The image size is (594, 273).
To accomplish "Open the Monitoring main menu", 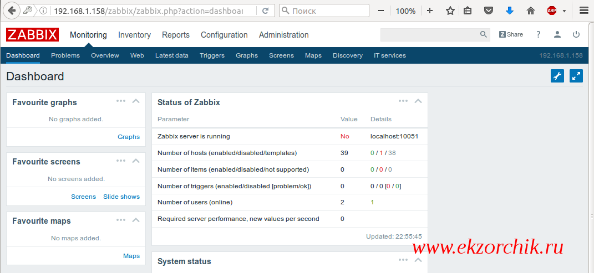I will pos(88,35).
